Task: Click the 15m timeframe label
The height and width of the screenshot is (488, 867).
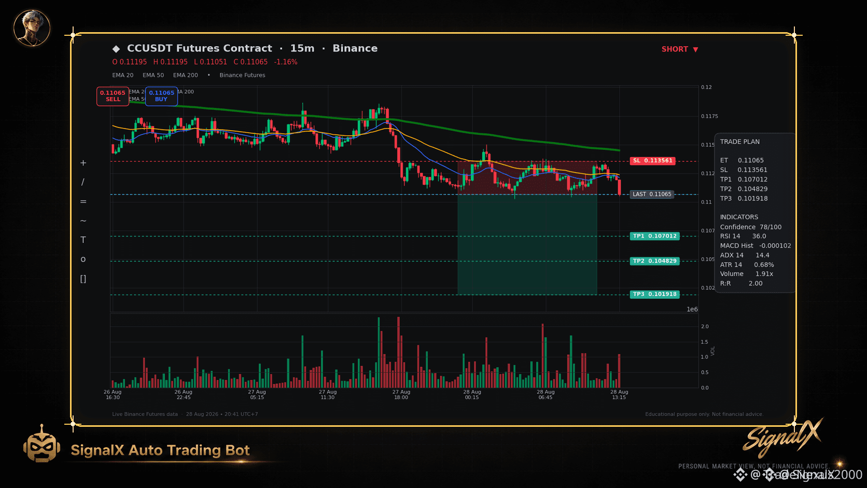Action: pos(302,48)
